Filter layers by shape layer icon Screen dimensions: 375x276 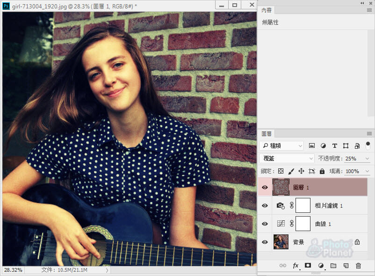point(346,145)
